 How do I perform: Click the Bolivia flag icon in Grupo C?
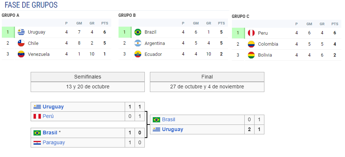click(x=251, y=55)
